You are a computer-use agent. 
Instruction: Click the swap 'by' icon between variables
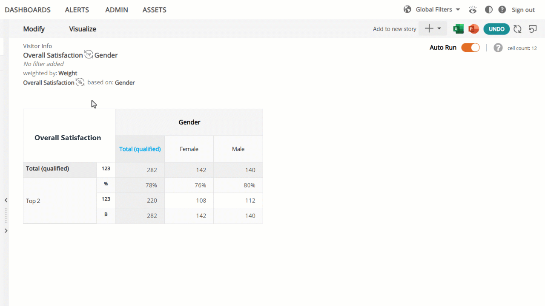[x=89, y=54]
